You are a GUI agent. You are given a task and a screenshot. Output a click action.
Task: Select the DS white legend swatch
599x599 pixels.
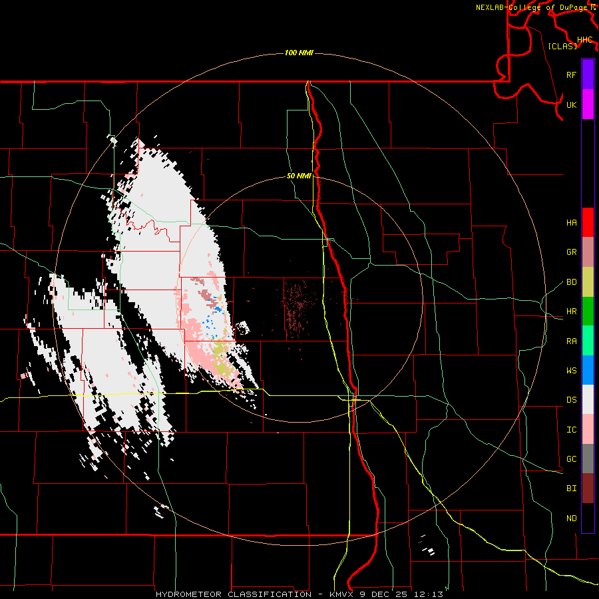click(588, 399)
